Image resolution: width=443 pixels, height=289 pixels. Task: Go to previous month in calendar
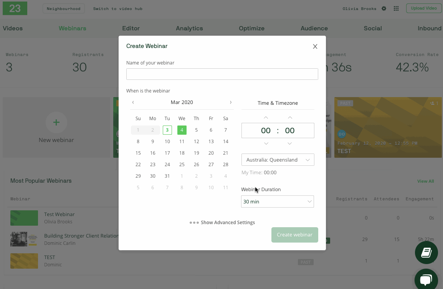[x=133, y=102]
